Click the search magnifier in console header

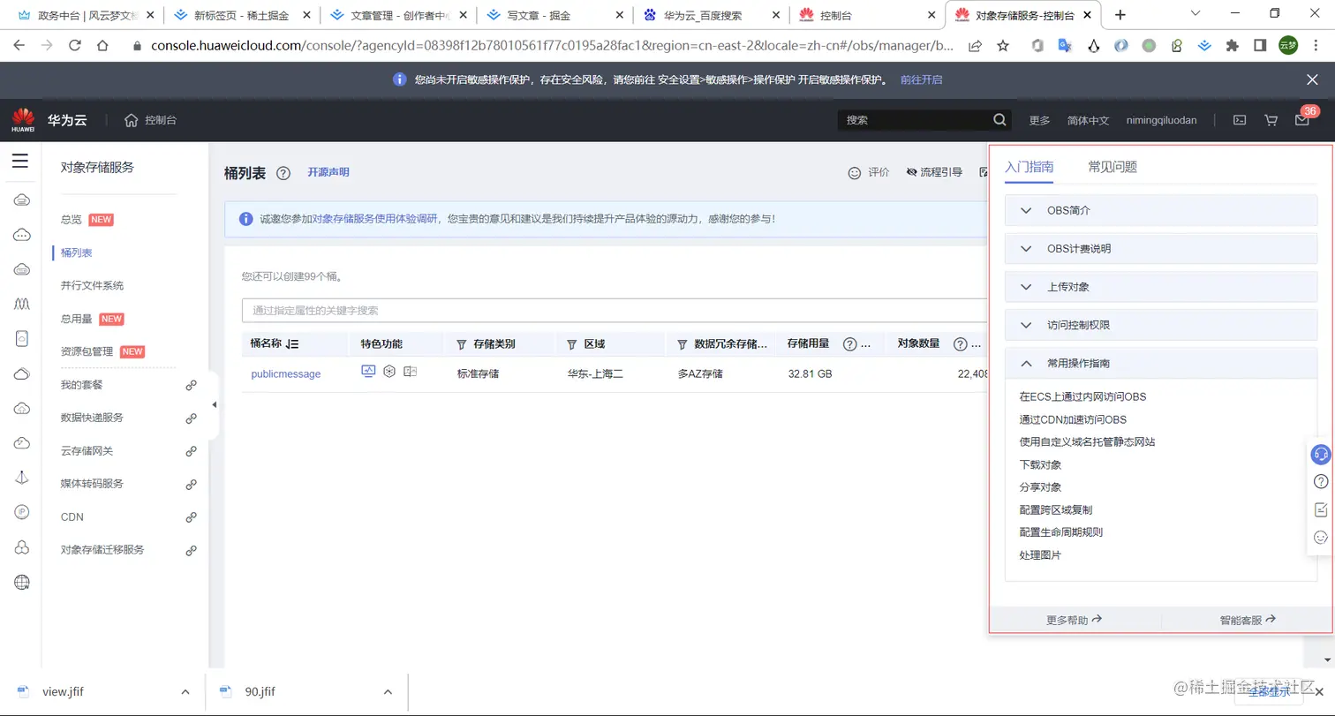tap(999, 120)
